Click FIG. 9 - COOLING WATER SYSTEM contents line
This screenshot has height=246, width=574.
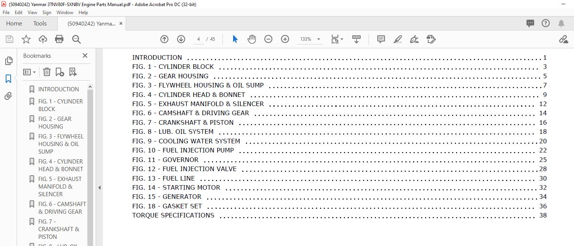[x=339, y=141]
